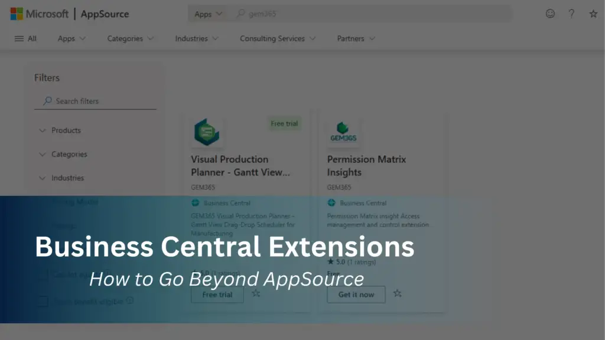Open help via the question mark icon
This screenshot has width=605, height=340.
point(571,14)
